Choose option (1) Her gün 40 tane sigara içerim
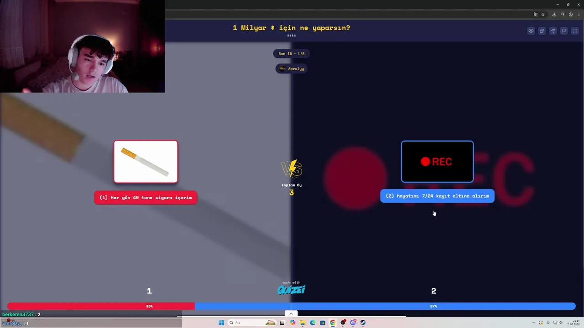This screenshot has width=584, height=328. coord(146,198)
